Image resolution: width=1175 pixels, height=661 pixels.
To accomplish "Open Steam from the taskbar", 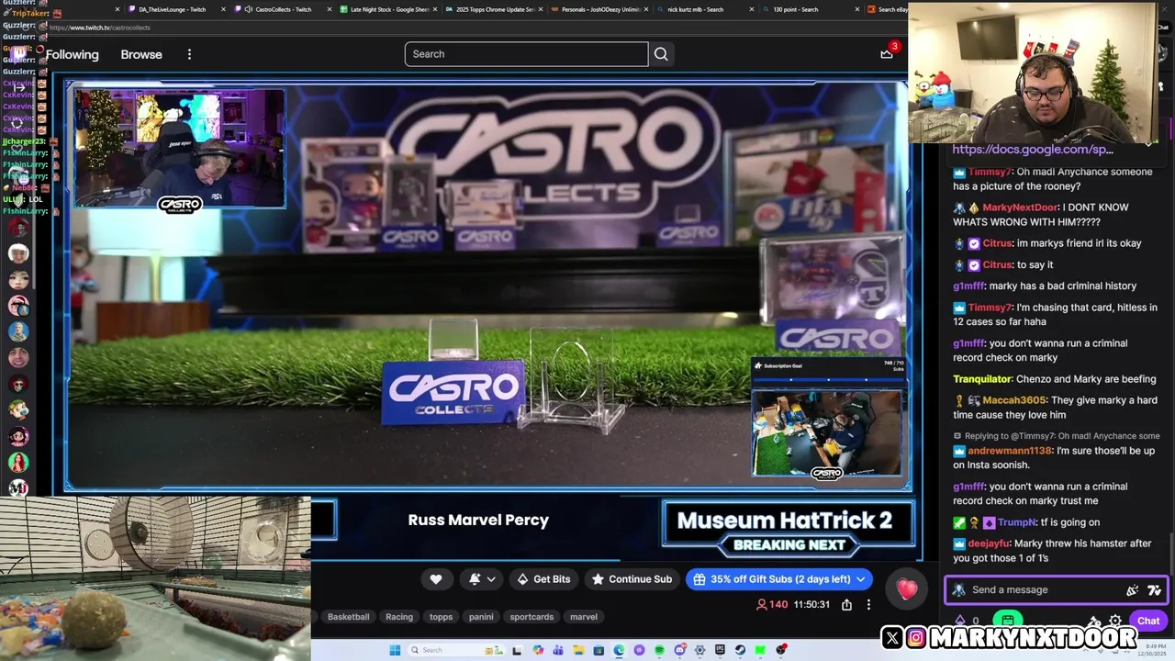I will 740,650.
